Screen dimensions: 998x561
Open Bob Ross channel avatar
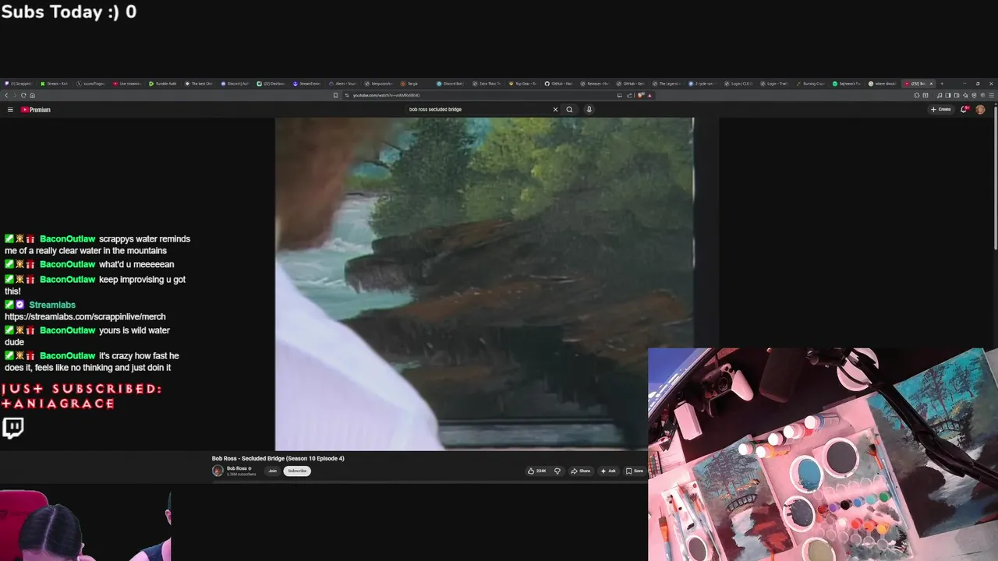point(218,471)
